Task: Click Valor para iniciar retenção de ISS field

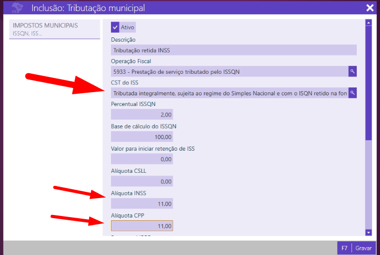Action: click(x=142, y=159)
